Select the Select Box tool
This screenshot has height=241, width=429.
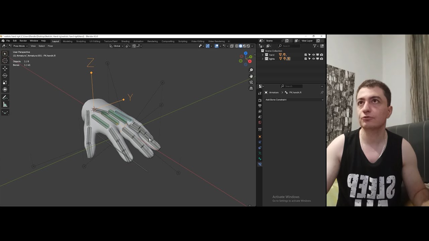pyautogui.click(x=5, y=54)
